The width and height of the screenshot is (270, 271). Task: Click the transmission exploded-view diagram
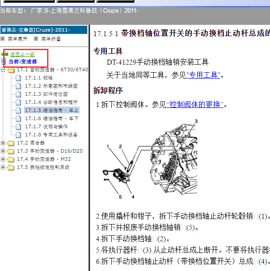(x=150, y=159)
